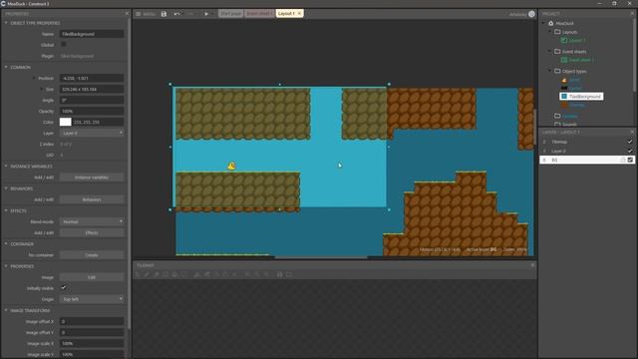The width and height of the screenshot is (638, 359).
Task: Close the Project panel
Action: tap(632, 13)
